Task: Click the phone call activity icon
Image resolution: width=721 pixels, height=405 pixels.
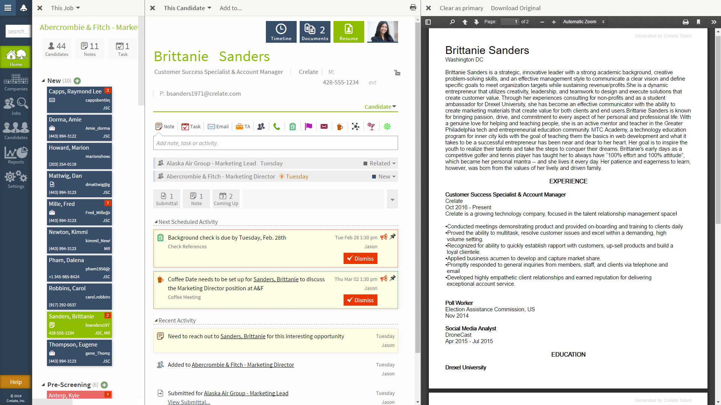Action: [x=277, y=127]
